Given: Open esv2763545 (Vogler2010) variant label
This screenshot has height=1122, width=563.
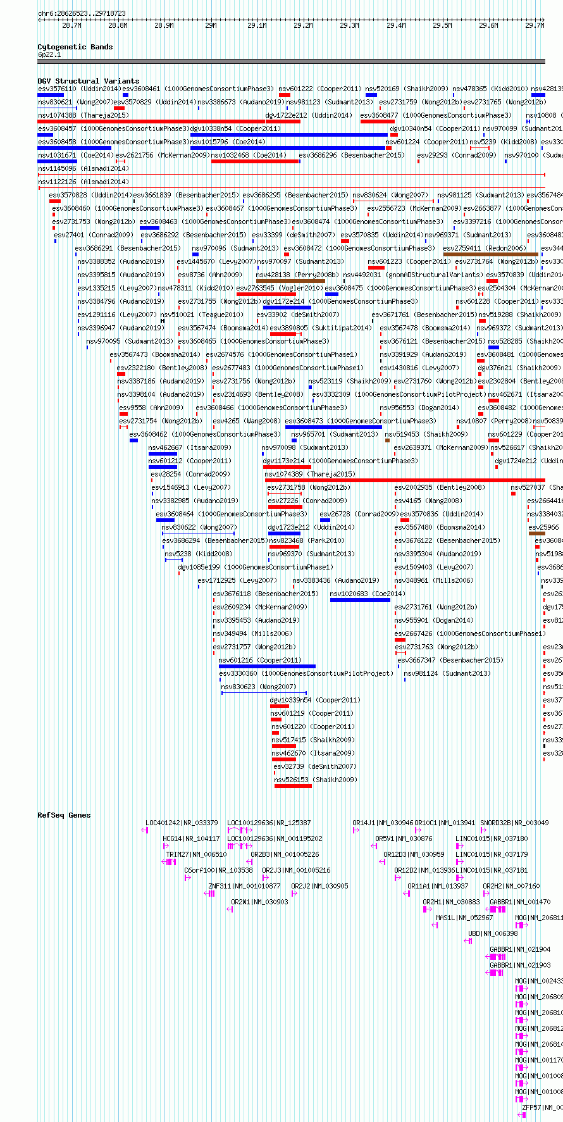Looking at the screenshot, I should [x=280, y=288].
